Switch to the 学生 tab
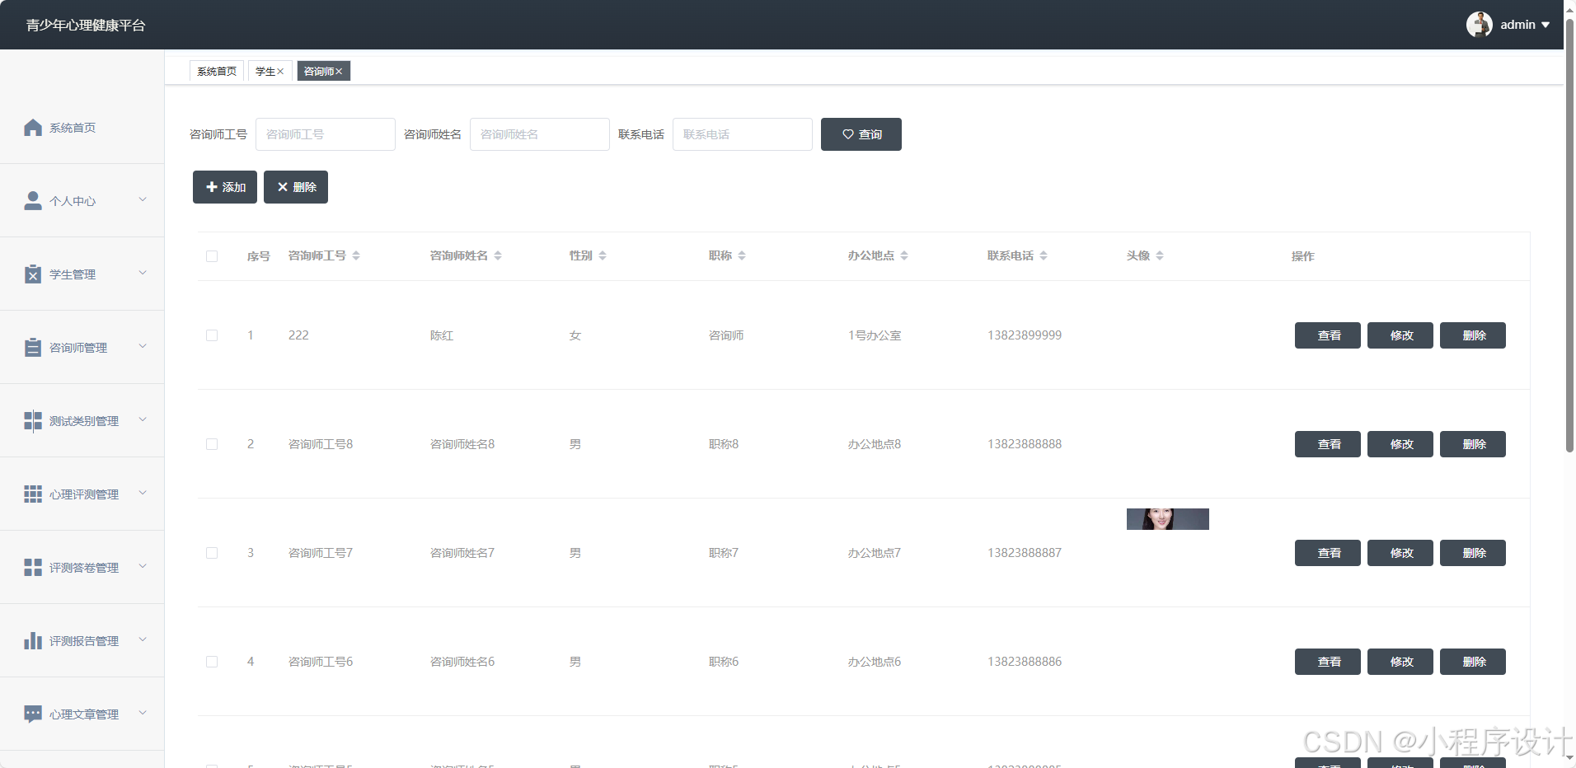1576x768 pixels. click(x=265, y=72)
